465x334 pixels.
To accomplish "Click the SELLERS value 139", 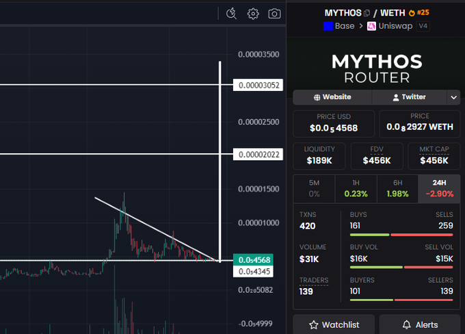I will (447, 291).
